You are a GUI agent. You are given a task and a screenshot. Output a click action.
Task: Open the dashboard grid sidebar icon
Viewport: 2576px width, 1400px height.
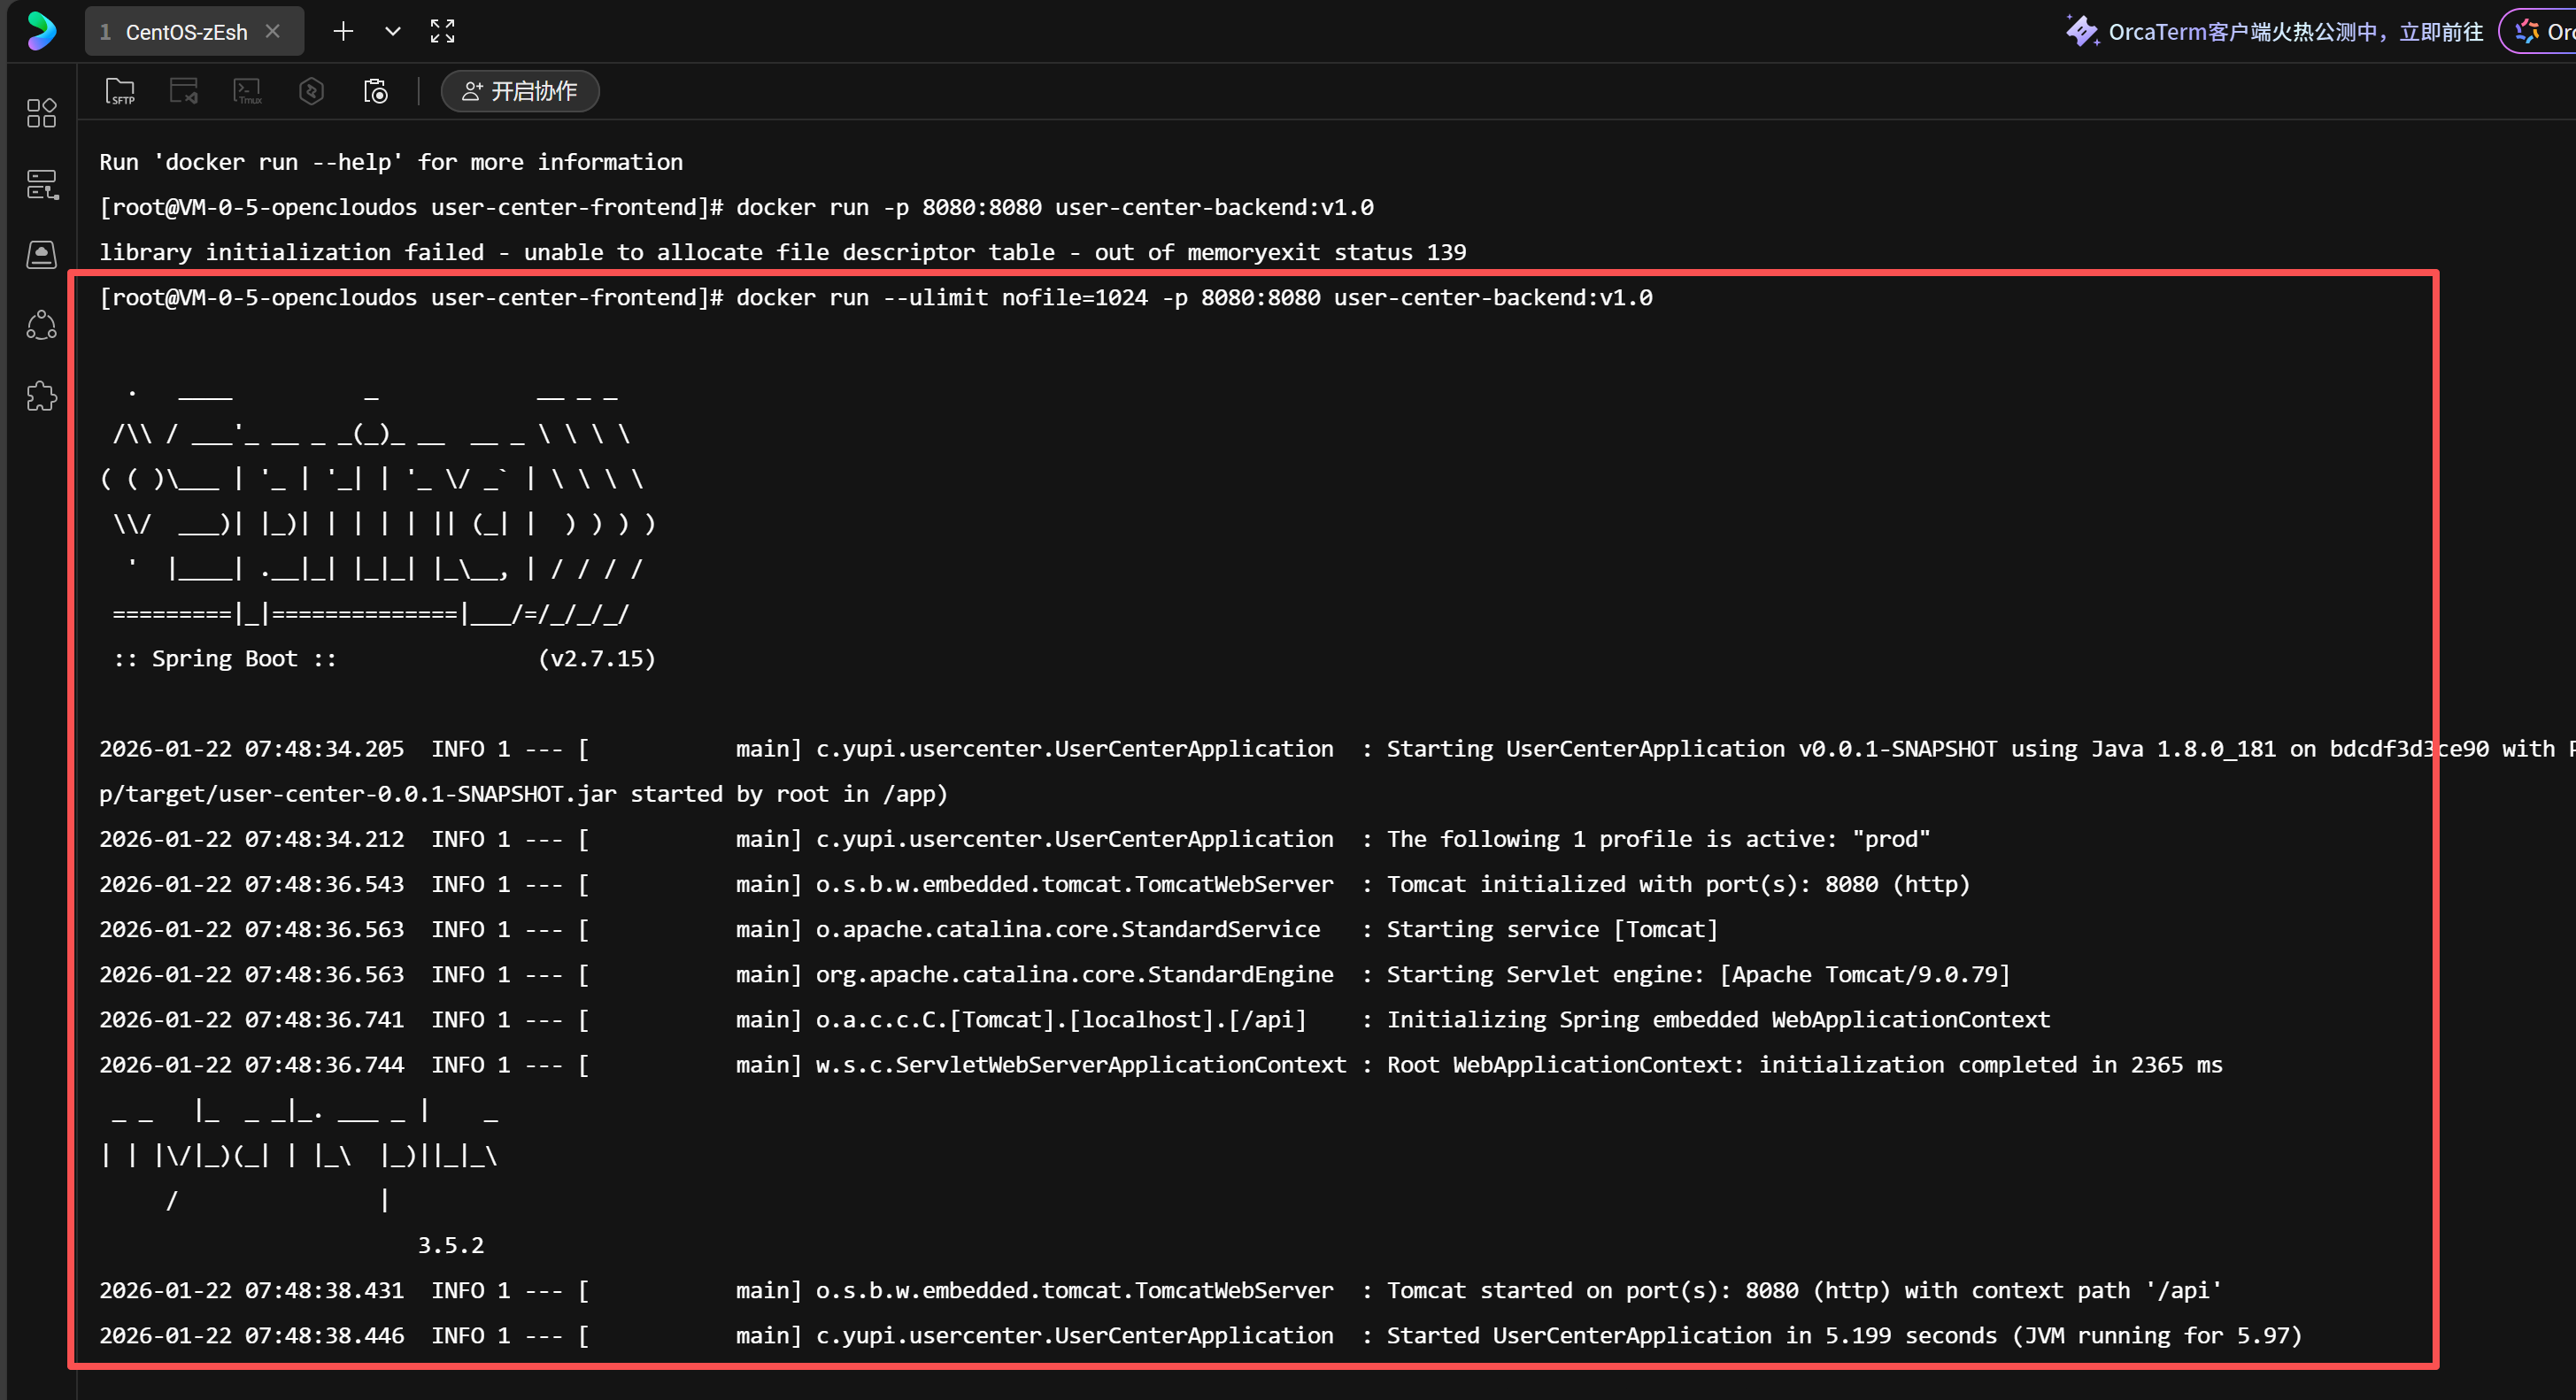41,113
